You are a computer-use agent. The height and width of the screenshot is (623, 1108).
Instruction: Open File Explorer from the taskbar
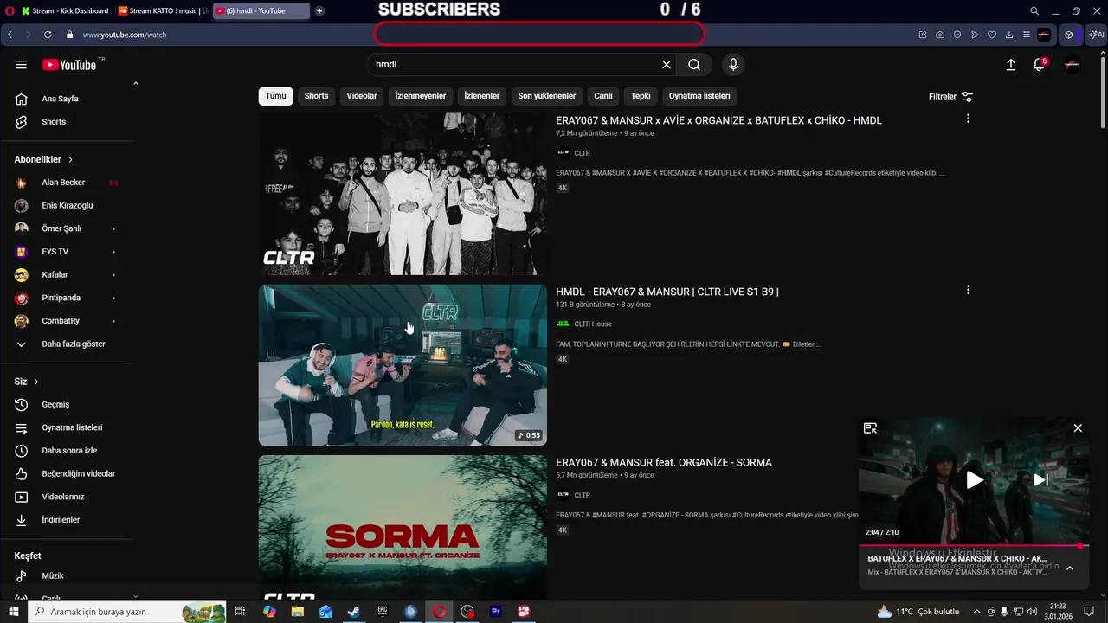pyautogui.click(x=298, y=612)
